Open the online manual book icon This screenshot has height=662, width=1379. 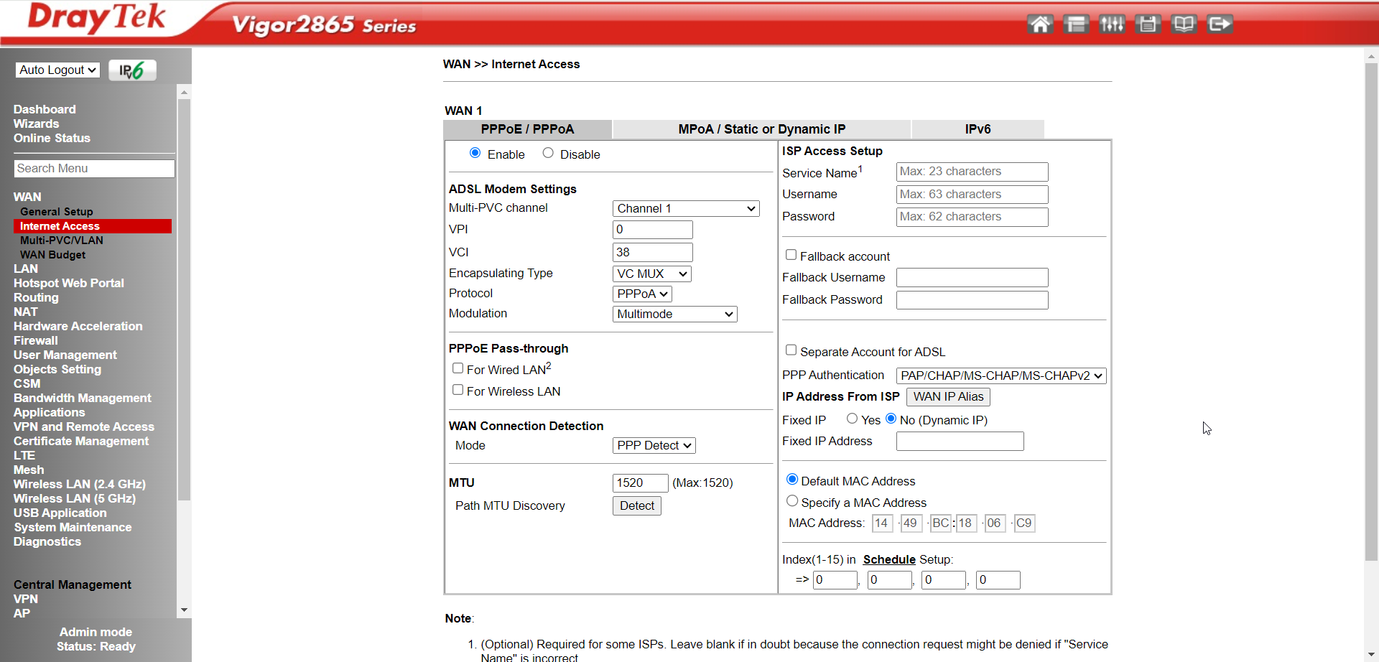(1184, 24)
